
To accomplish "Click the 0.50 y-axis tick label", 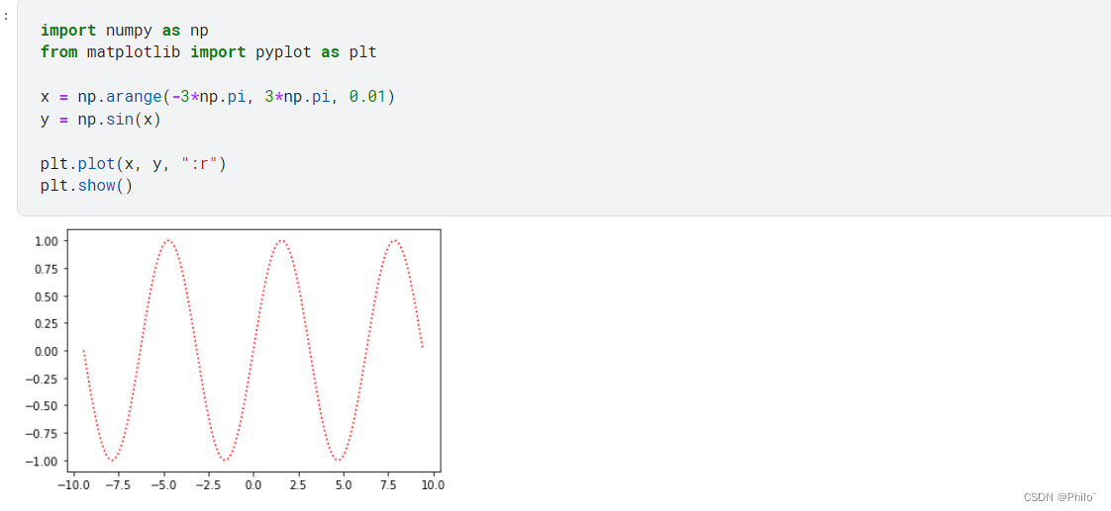I will click(46, 297).
